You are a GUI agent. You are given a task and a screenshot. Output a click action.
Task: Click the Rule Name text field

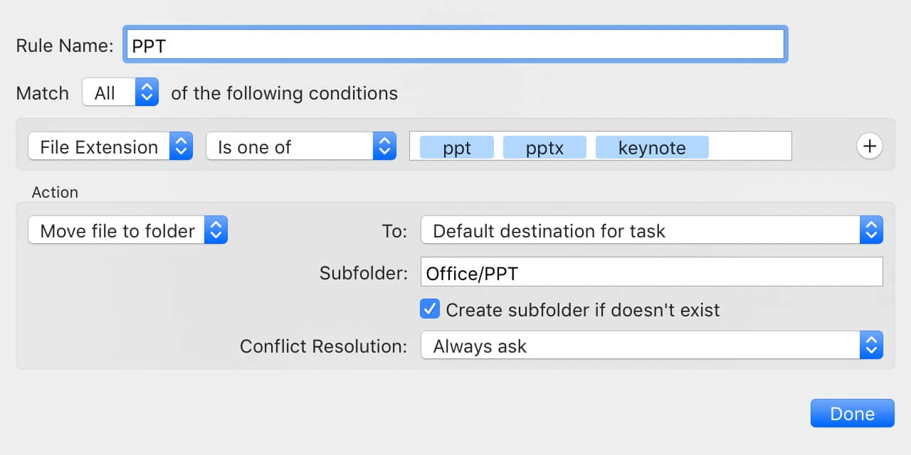(455, 45)
